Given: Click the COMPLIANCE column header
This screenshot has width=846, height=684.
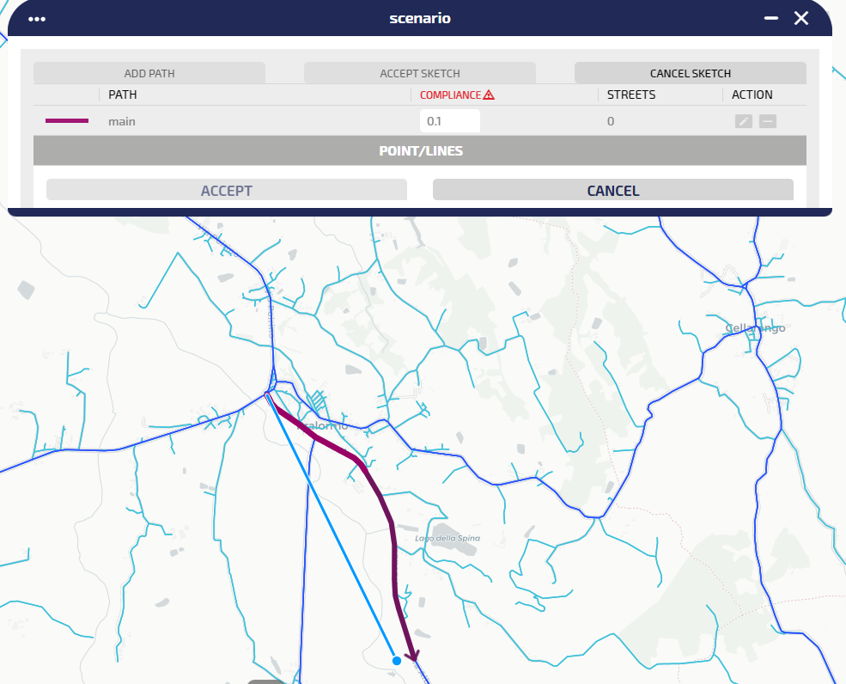Looking at the screenshot, I should 450,95.
